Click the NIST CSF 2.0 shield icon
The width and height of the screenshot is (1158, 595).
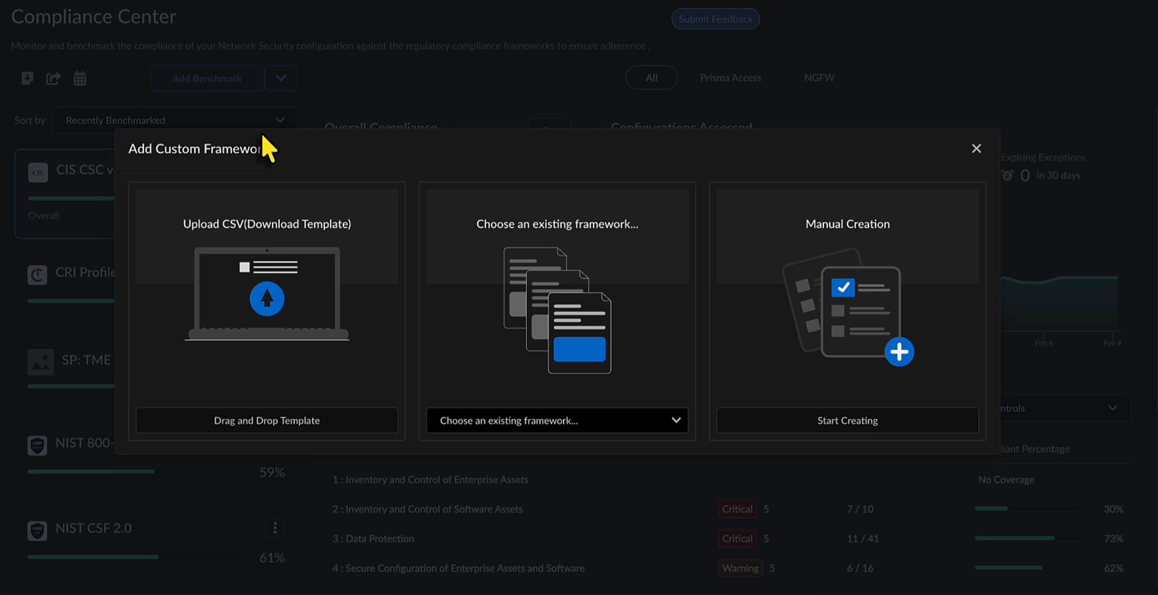click(37, 530)
